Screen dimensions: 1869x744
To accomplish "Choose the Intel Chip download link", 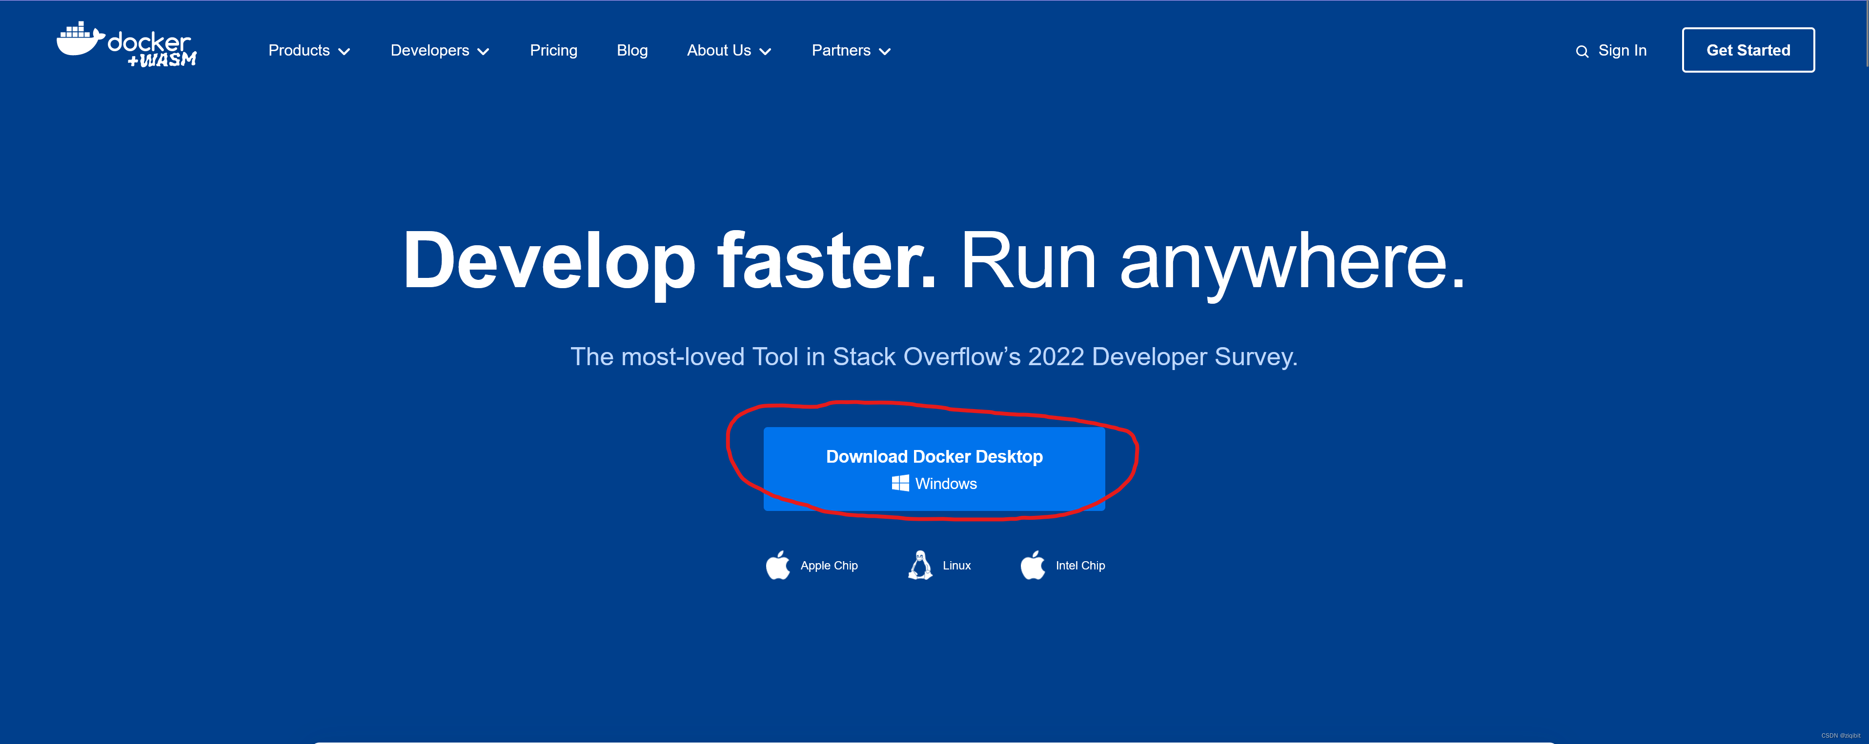I will point(1062,566).
